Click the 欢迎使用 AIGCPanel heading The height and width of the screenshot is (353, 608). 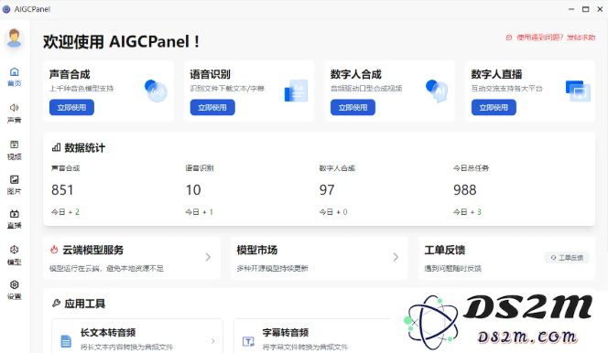[122, 41]
